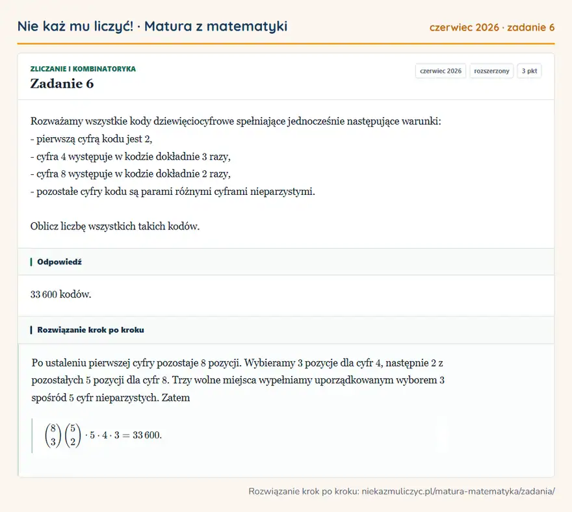572x512 pixels.
Task: Click the condition 'cyfra 8 występuje w kodzie dokładnie 2 razy'
Action: click(x=130, y=174)
